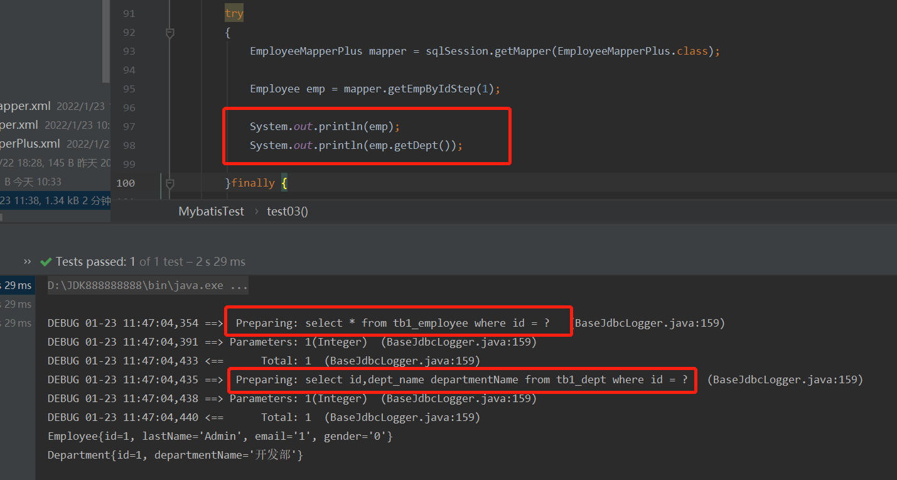897x480 pixels.
Task: Open the test03() breadcrumb
Action: pos(287,211)
